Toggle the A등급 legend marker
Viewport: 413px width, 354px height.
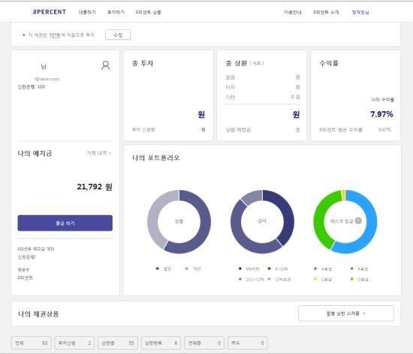(x=315, y=268)
